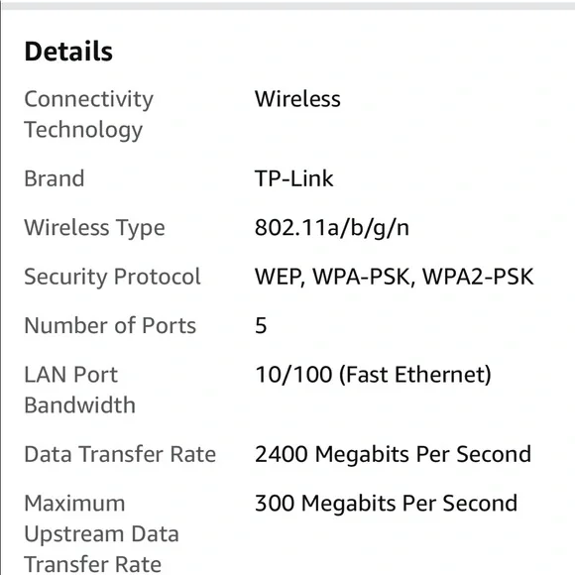The width and height of the screenshot is (575, 575).
Task: Click the 802.11a/b/g/n value
Action: (331, 228)
